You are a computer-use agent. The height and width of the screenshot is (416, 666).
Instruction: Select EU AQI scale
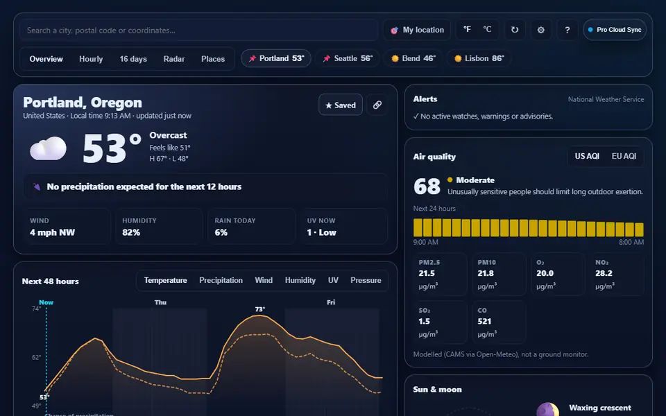click(624, 156)
